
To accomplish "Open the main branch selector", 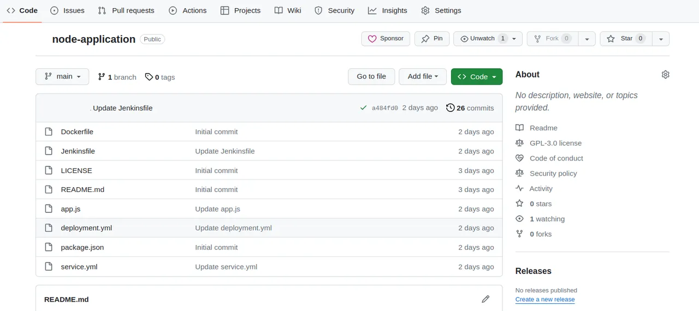I will coord(62,76).
